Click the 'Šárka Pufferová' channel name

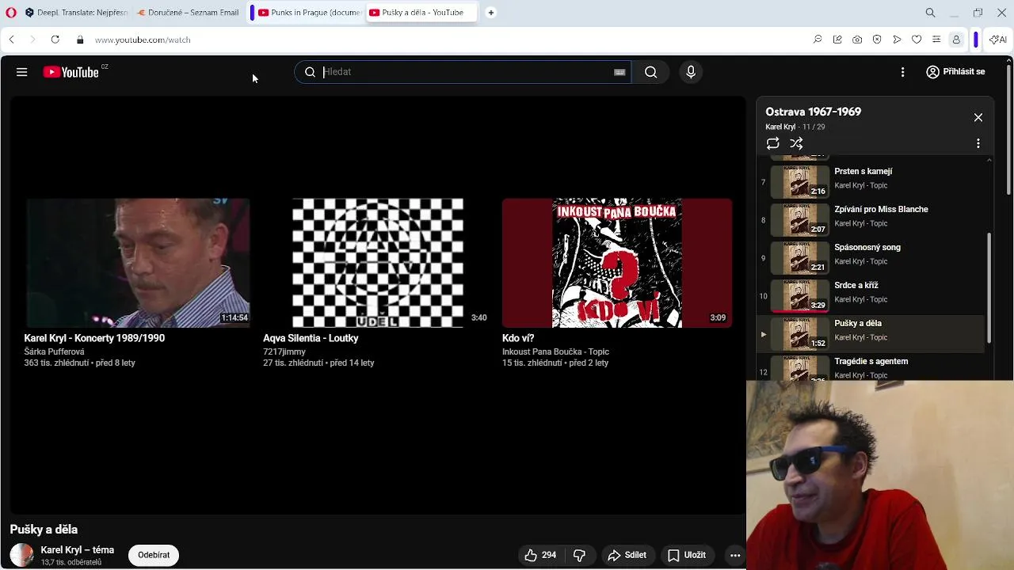(54, 351)
